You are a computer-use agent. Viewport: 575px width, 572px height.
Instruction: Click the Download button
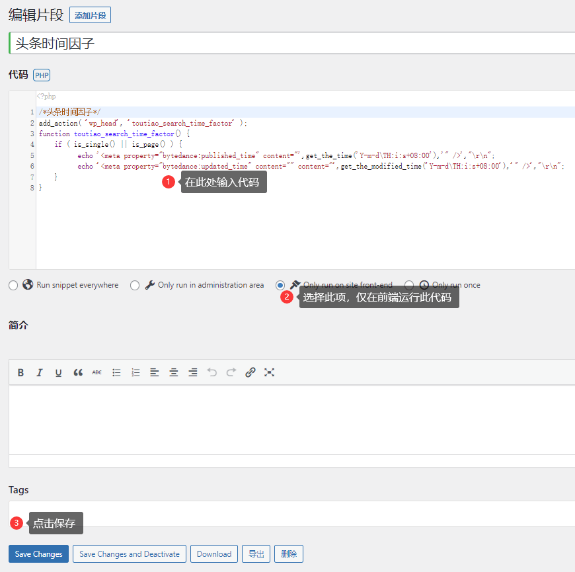point(214,553)
